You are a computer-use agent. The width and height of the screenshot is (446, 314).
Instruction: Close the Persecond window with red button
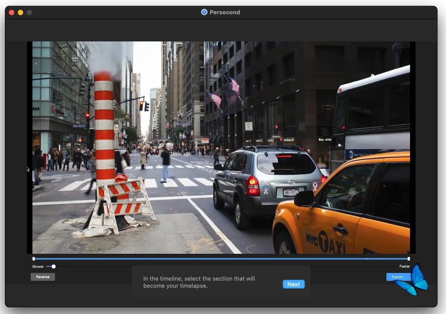[x=12, y=12]
